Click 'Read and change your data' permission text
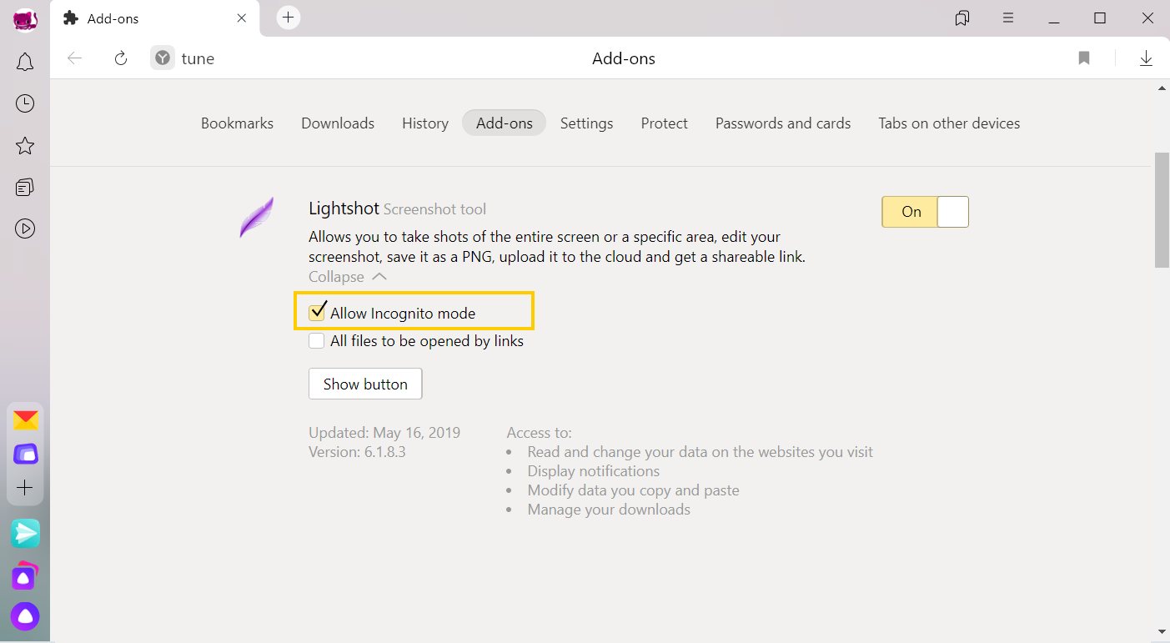Image resolution: width=1170 pixels, height=643 pixels. (x=700, y=452)
